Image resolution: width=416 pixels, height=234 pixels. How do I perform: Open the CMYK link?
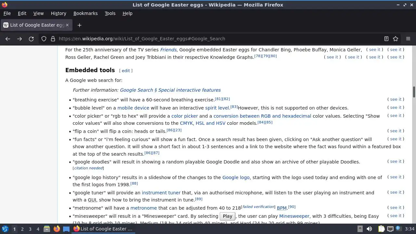(x=187, y=123)
